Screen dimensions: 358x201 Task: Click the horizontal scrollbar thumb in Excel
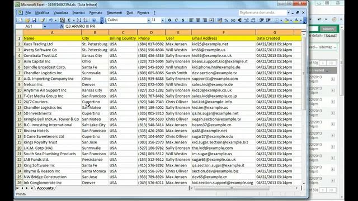tap(232, 188)
